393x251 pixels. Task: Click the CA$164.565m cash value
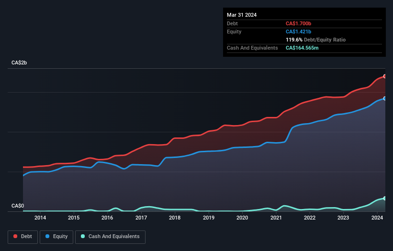pyautogui.click(x=302, y=48)
